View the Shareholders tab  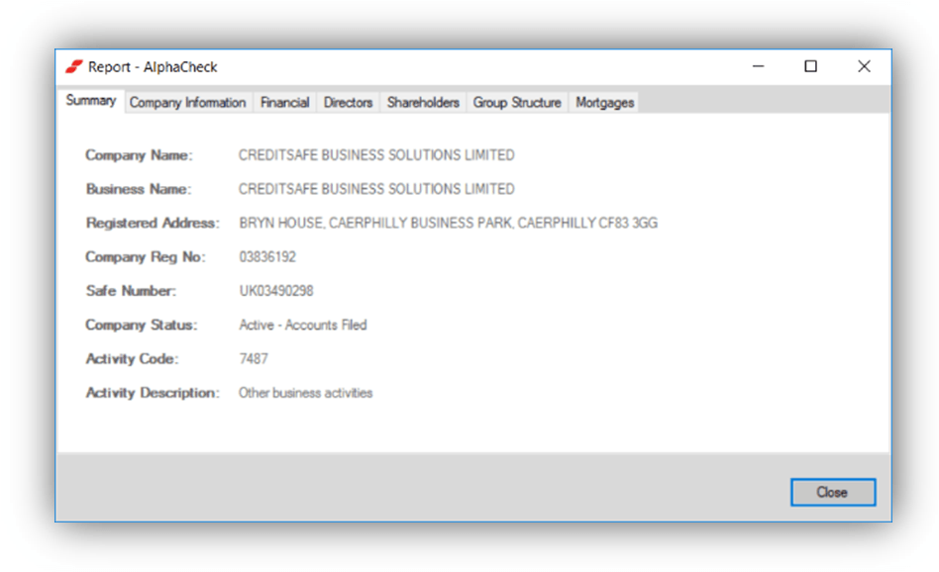(x=423, y=102)
